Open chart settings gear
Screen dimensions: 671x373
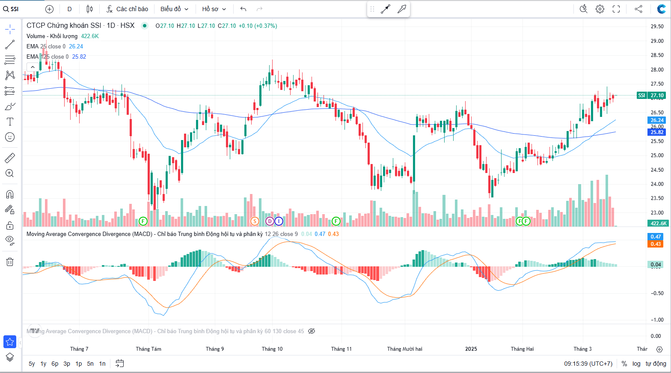(x=600, y=9)
